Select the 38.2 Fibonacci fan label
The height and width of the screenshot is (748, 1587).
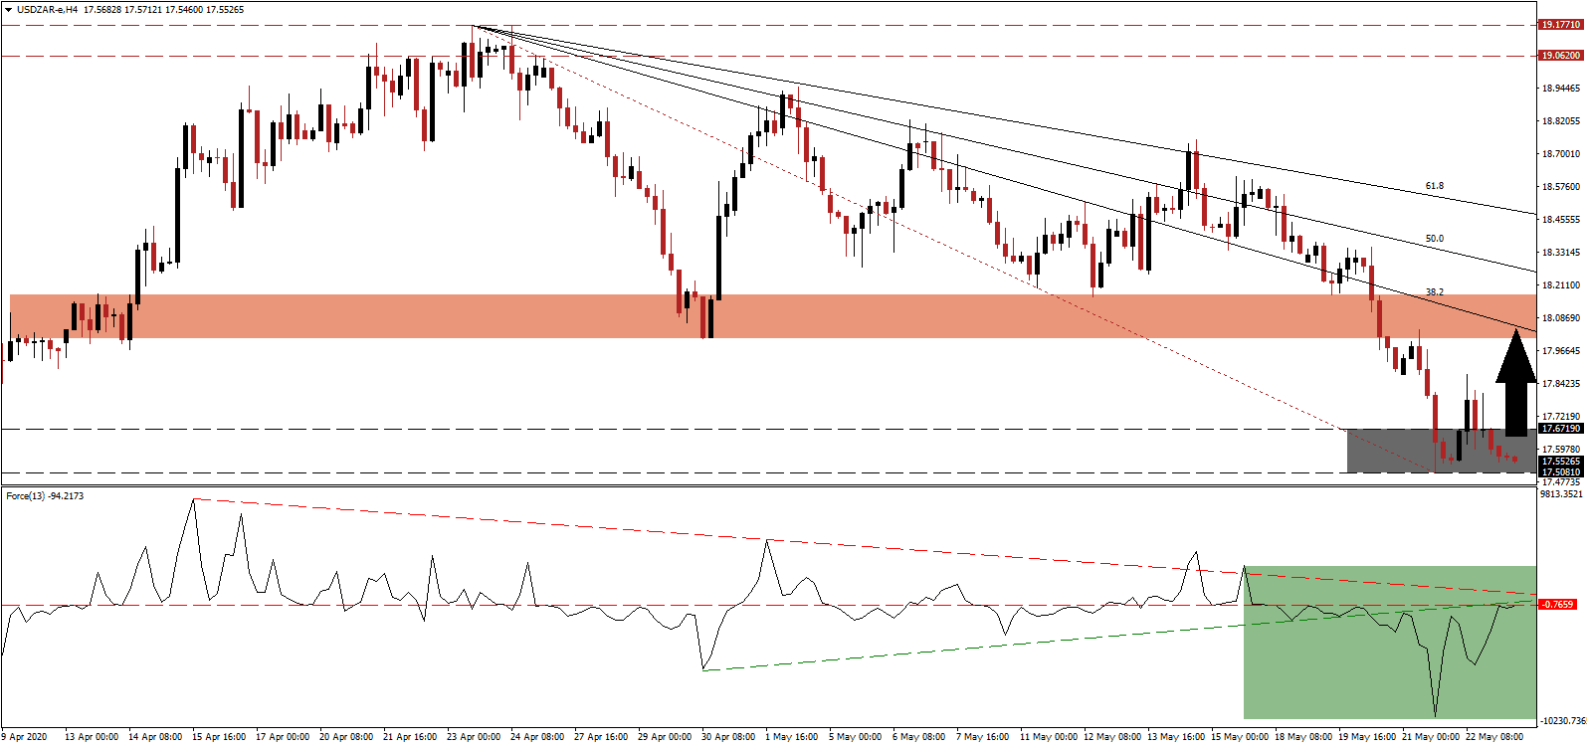click(x=1434, y=292)
